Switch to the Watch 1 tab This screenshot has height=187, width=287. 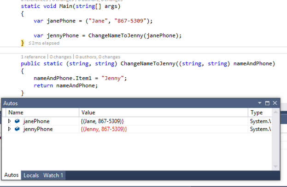[x=53, y=176]
